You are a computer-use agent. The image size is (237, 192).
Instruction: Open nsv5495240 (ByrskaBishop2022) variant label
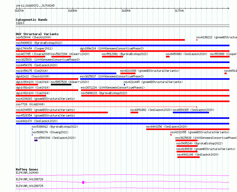199,143
